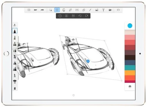Click the bottom-left transform box handle
The image size is (147, 107).
(x=67, y=74)
